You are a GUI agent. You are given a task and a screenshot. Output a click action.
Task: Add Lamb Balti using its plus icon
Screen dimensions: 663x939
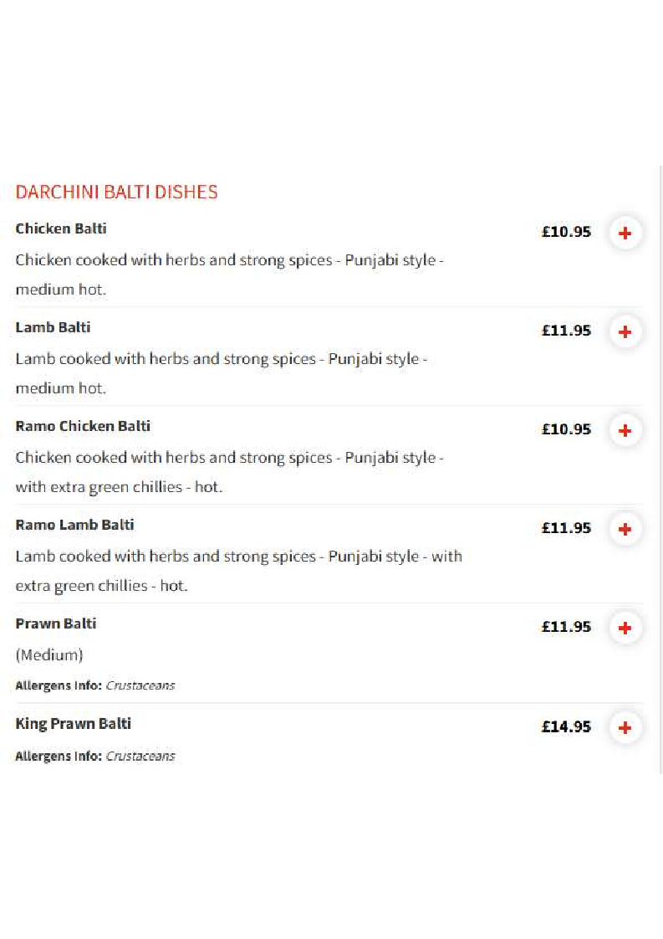tap(625, 331)
